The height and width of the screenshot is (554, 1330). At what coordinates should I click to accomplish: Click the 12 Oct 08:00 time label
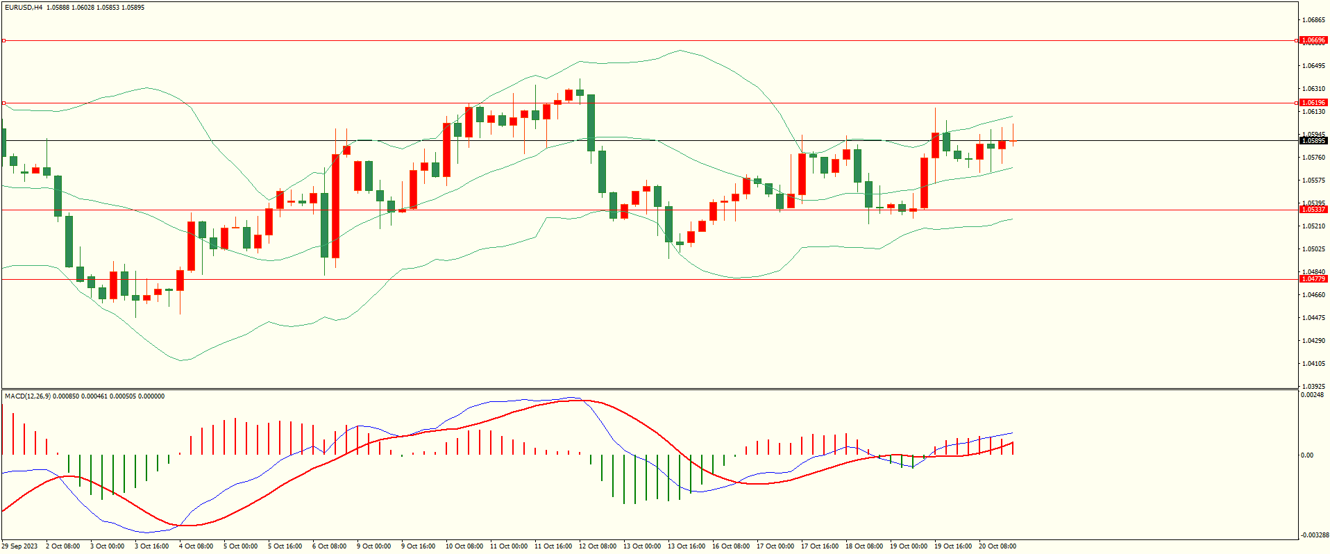coord(597,546)
